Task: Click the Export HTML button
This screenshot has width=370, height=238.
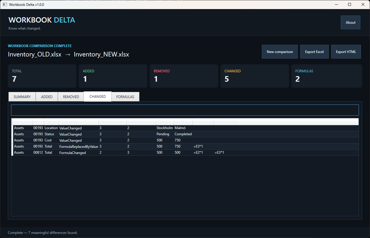Action: coord(346,52)
